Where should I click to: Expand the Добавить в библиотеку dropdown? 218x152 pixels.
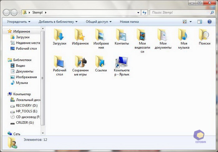[58, 22]
